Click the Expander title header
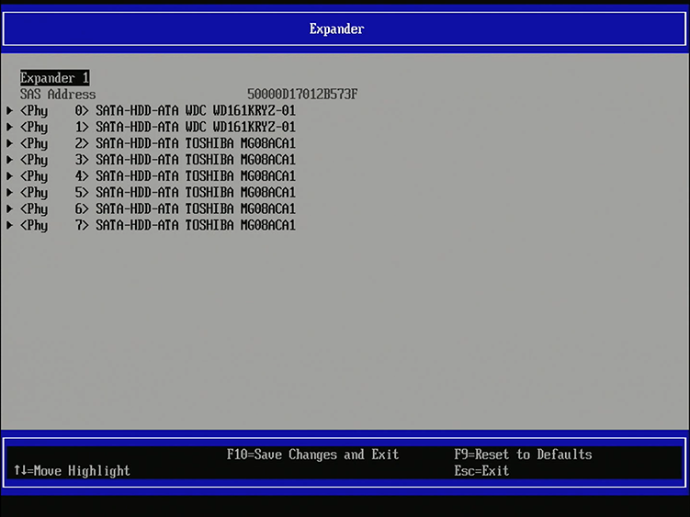The image size is (690, 517). [336, 29]
